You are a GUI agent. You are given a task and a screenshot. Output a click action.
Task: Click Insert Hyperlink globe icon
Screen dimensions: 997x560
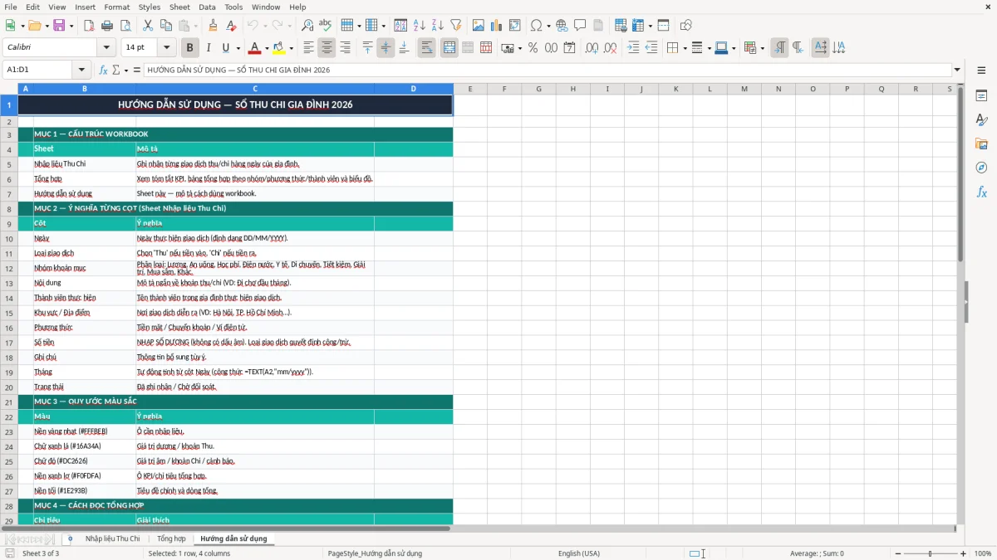[x=562, y=26]
